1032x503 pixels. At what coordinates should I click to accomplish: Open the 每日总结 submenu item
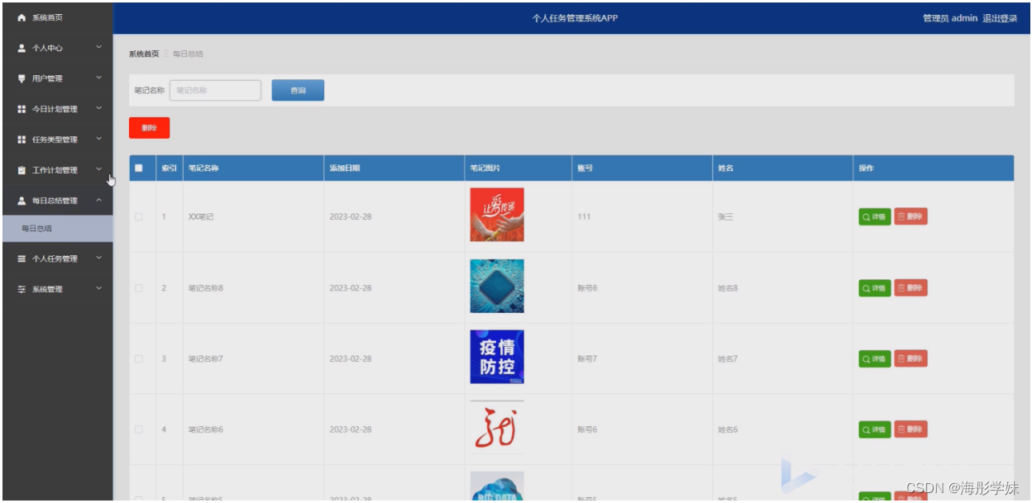click(58, 229)
